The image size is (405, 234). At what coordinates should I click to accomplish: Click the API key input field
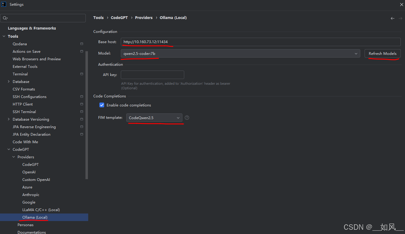pyautogui.click(x=153, y=74)
